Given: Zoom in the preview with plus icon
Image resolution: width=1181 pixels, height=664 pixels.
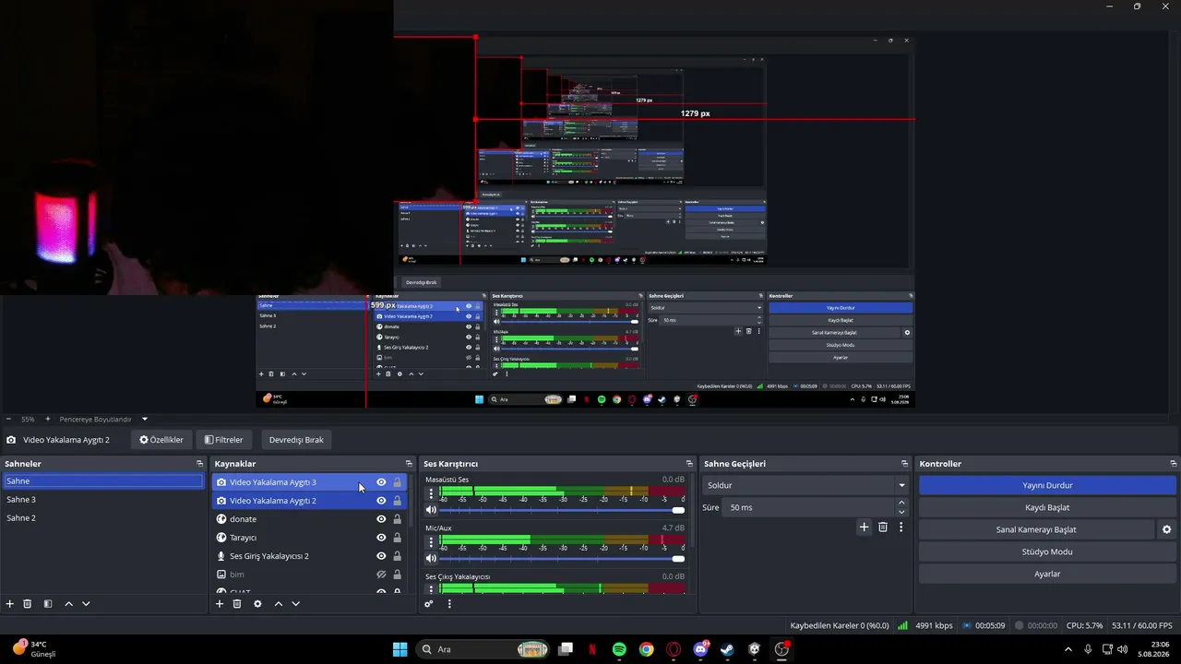Looking at the screenshot, I should pos(48,420).
